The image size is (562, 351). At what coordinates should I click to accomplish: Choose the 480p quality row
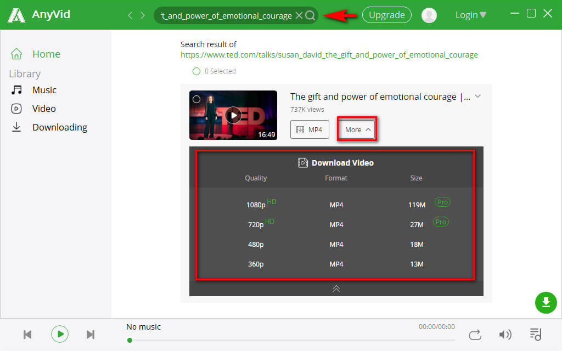point(336,244)
